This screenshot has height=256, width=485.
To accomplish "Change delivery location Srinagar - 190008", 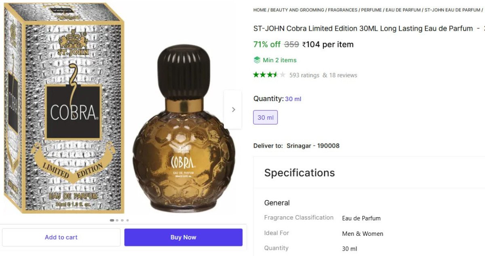I will point(313,146).
